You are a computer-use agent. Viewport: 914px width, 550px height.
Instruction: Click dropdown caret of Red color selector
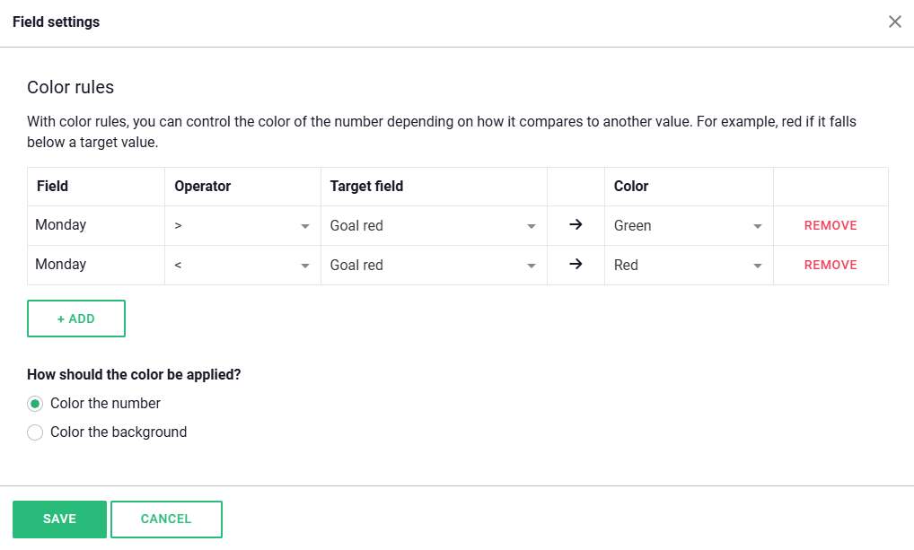coord(758,266)
